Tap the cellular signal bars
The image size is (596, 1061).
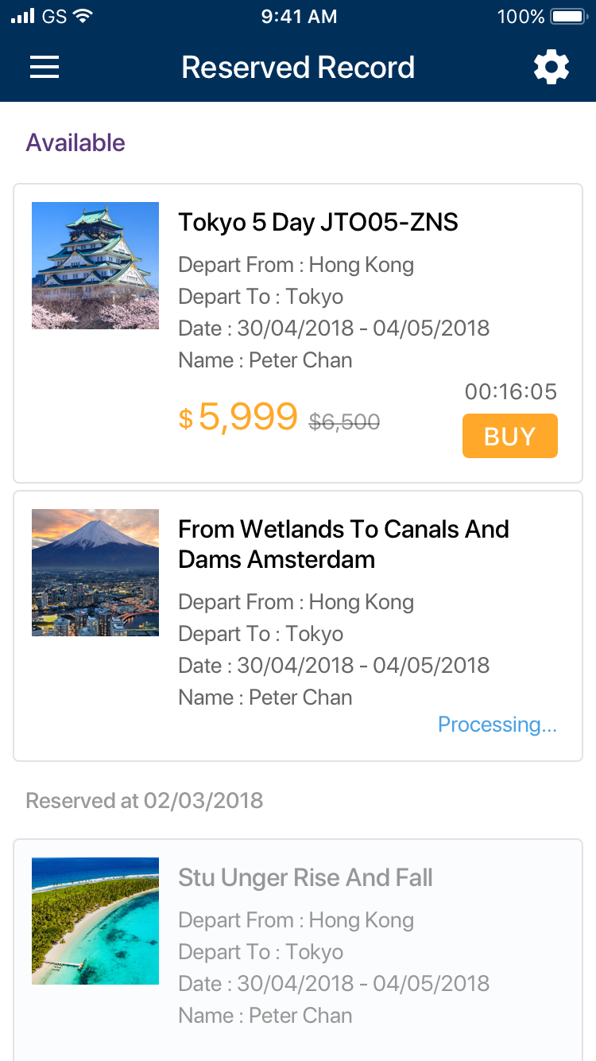pos(23,16)
